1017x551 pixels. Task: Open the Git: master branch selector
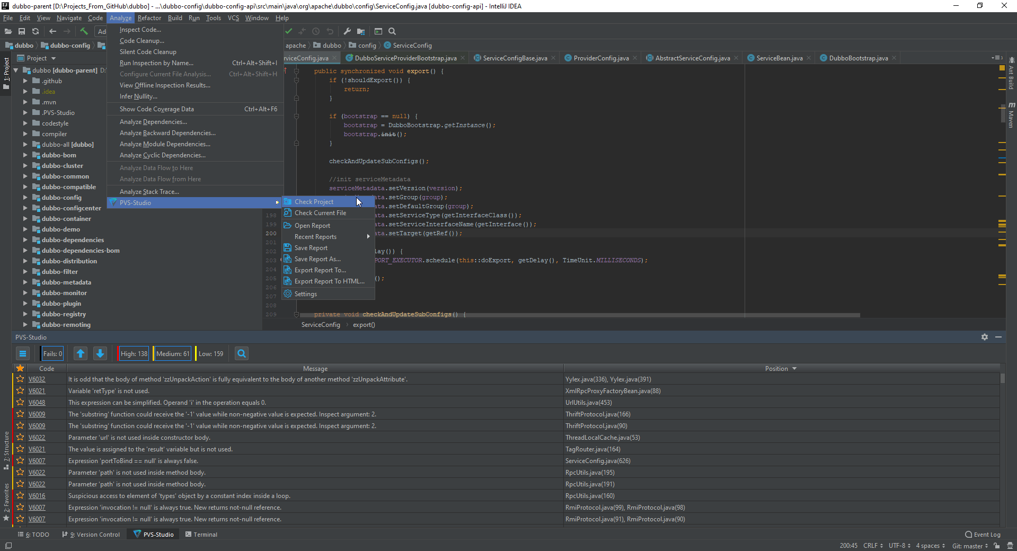tap(970, 546)
